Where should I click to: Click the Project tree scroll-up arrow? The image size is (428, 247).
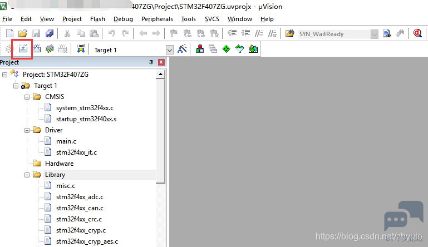(x=160, y=74)
